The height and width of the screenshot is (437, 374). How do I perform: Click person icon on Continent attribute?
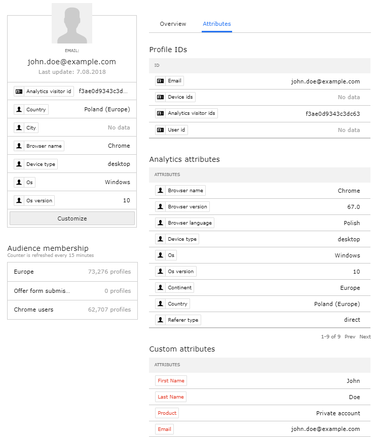(x=161, y=288)
